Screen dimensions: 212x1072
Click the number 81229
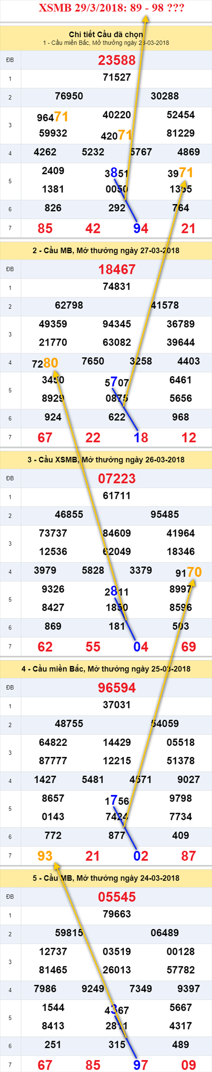(181, 133)
